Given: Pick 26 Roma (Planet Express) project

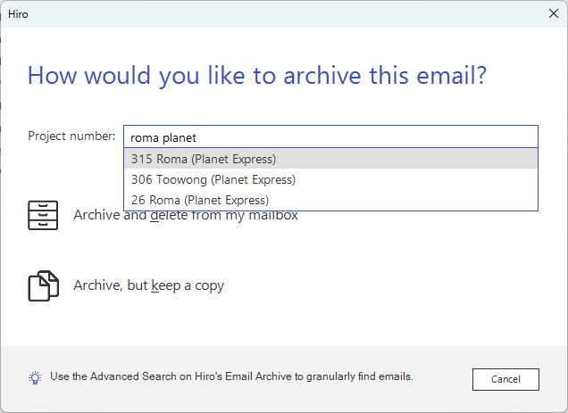Looking at the screenshot, I should (200, 200).
